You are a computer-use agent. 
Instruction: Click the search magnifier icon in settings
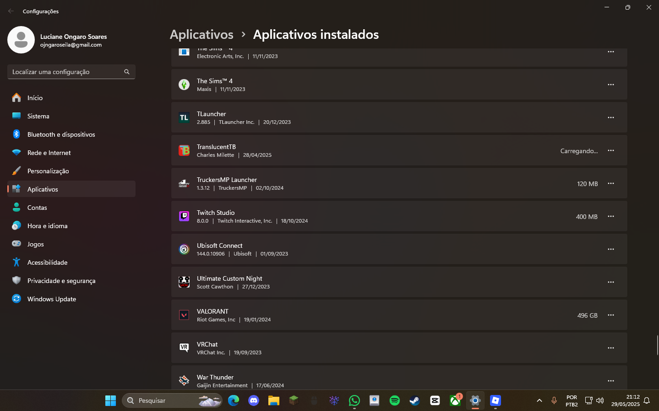pos(127,72)
